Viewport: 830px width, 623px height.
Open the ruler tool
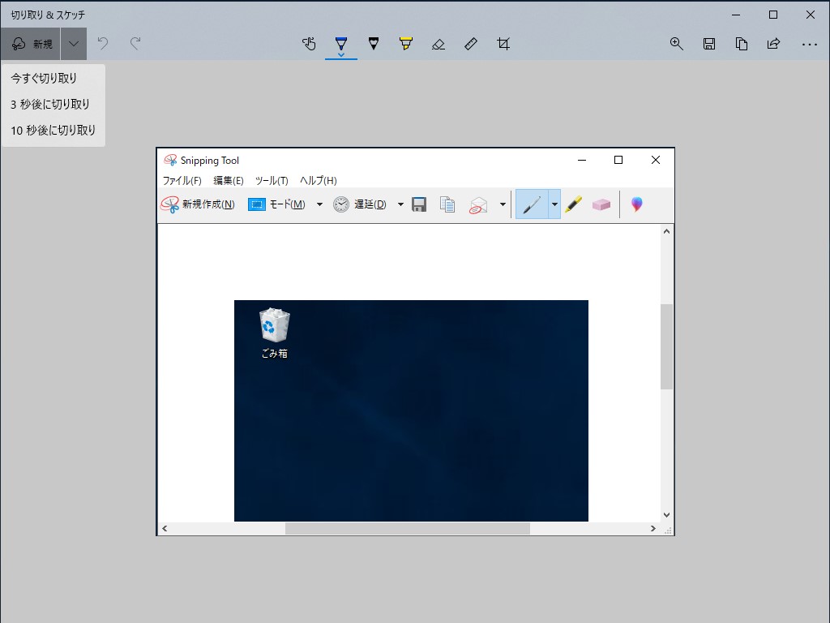471,44
